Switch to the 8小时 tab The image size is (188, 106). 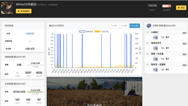click(124, 26)
